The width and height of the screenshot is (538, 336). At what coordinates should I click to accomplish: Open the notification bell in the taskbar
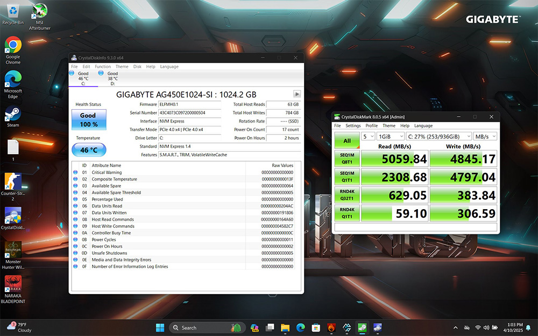click(x=529, y=328)
